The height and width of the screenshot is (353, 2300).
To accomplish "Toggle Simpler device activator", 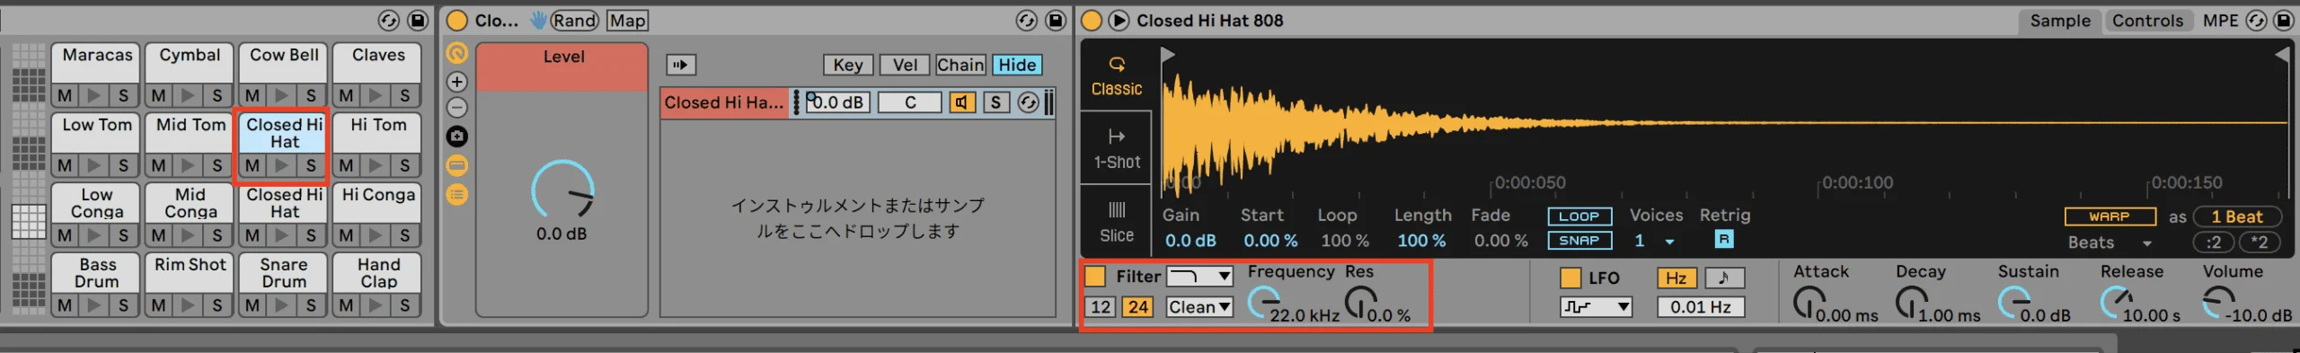I will click(x=1092, y=20).
